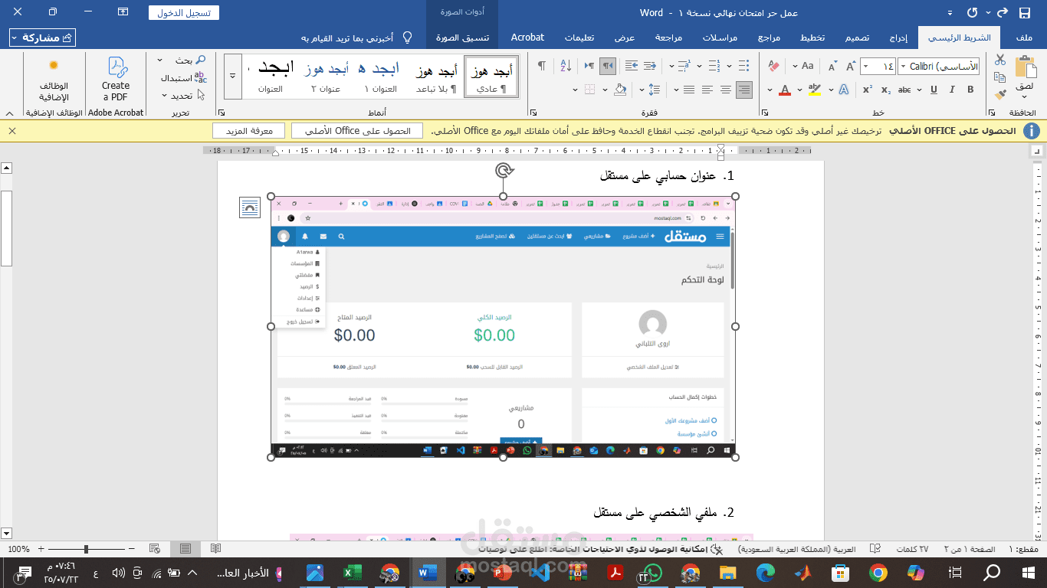Set right-to-left text direction
Image resolution: width=1047 pixels, height=588 pixels.
click(608, 66)
